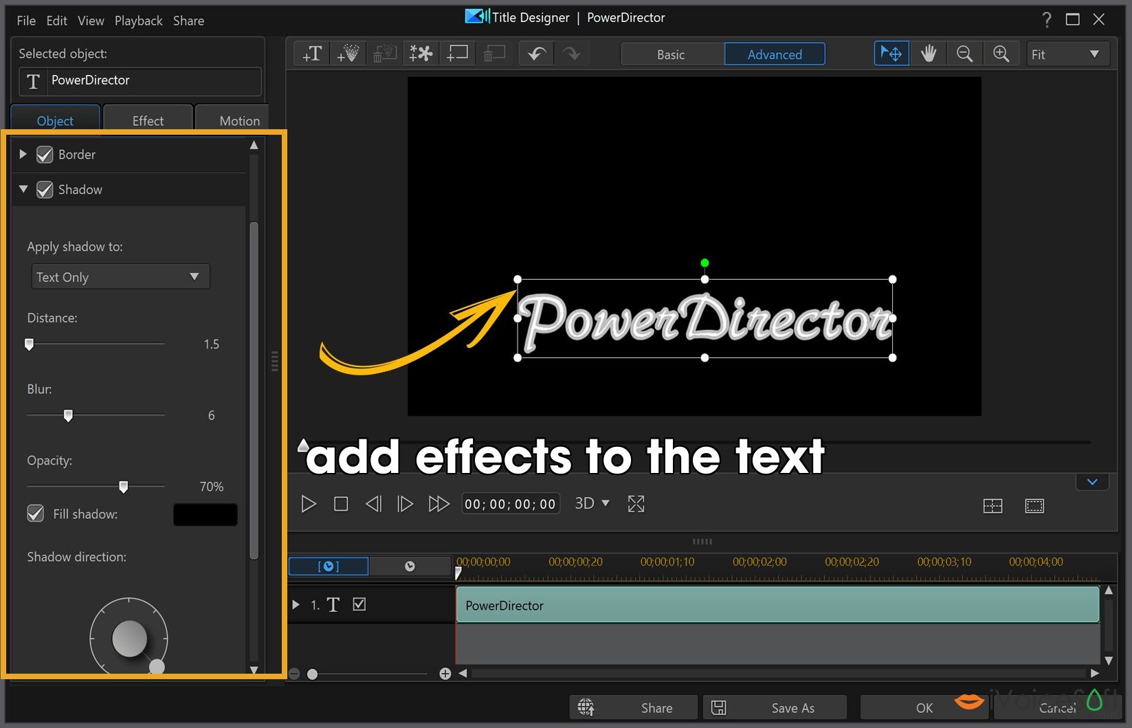Image resolution: width=1132 pixels, height=728 pixels.
Task: Uncheck the Border checkbox
Action: [x=45, y=155]
